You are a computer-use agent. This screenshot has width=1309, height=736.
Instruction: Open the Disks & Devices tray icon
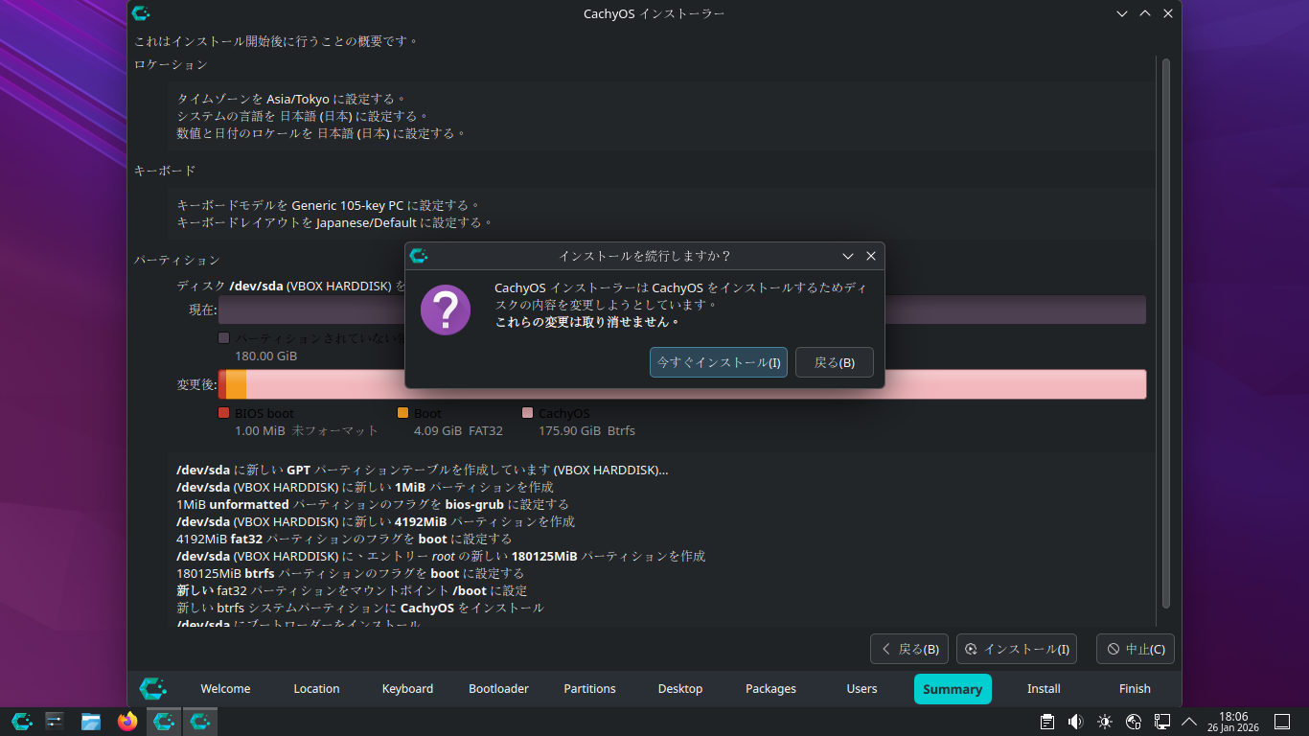(1134, 722)
